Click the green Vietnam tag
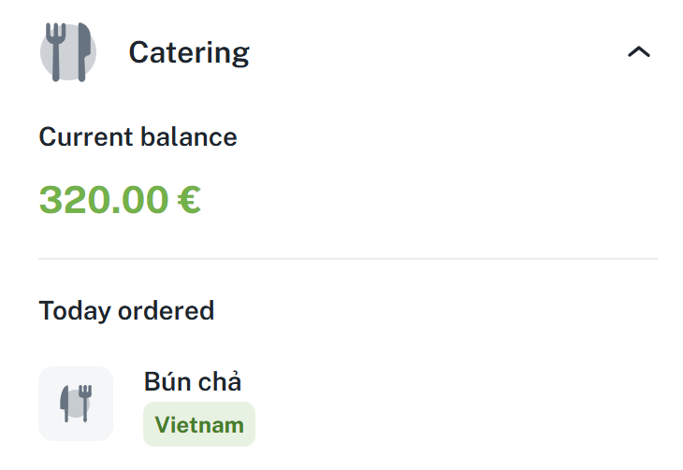This screenshot has width=683, height=470. [x=198, y=425]
